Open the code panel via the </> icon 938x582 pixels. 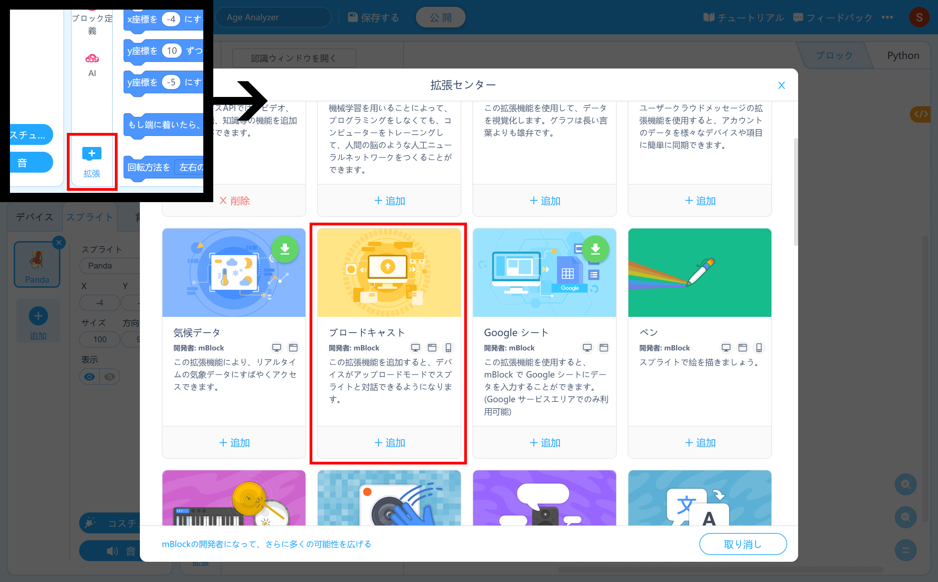pyautogui.click(x=922, y=114)
